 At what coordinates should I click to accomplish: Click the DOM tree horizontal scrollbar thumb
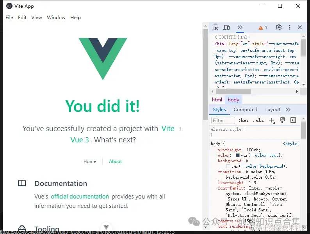[233, 91]
